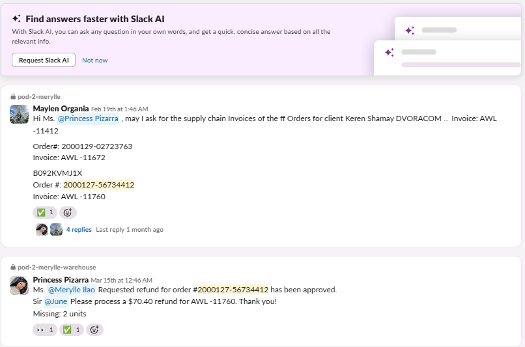
Task: Add a reaction to Princess Pizarra's message
Action: 94,329
